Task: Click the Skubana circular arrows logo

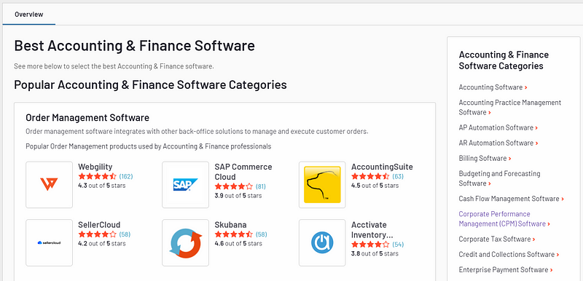Action: pyautogui.click(x=186, y=242)
